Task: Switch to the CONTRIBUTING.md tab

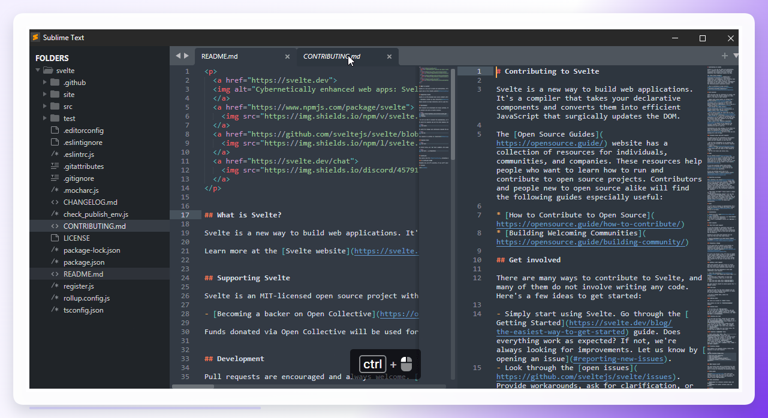Action: coord(332,56)
